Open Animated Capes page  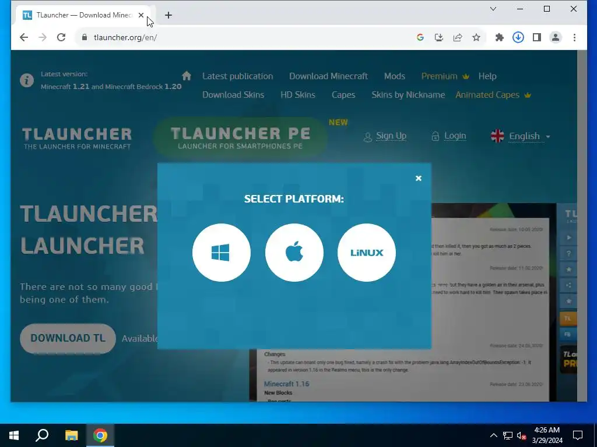click(x=493, y=95)
